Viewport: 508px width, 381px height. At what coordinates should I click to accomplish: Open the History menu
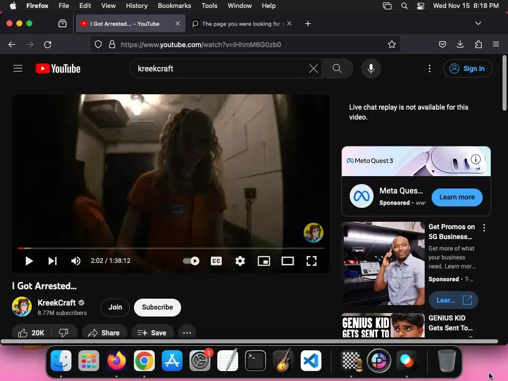pos(136,6)
